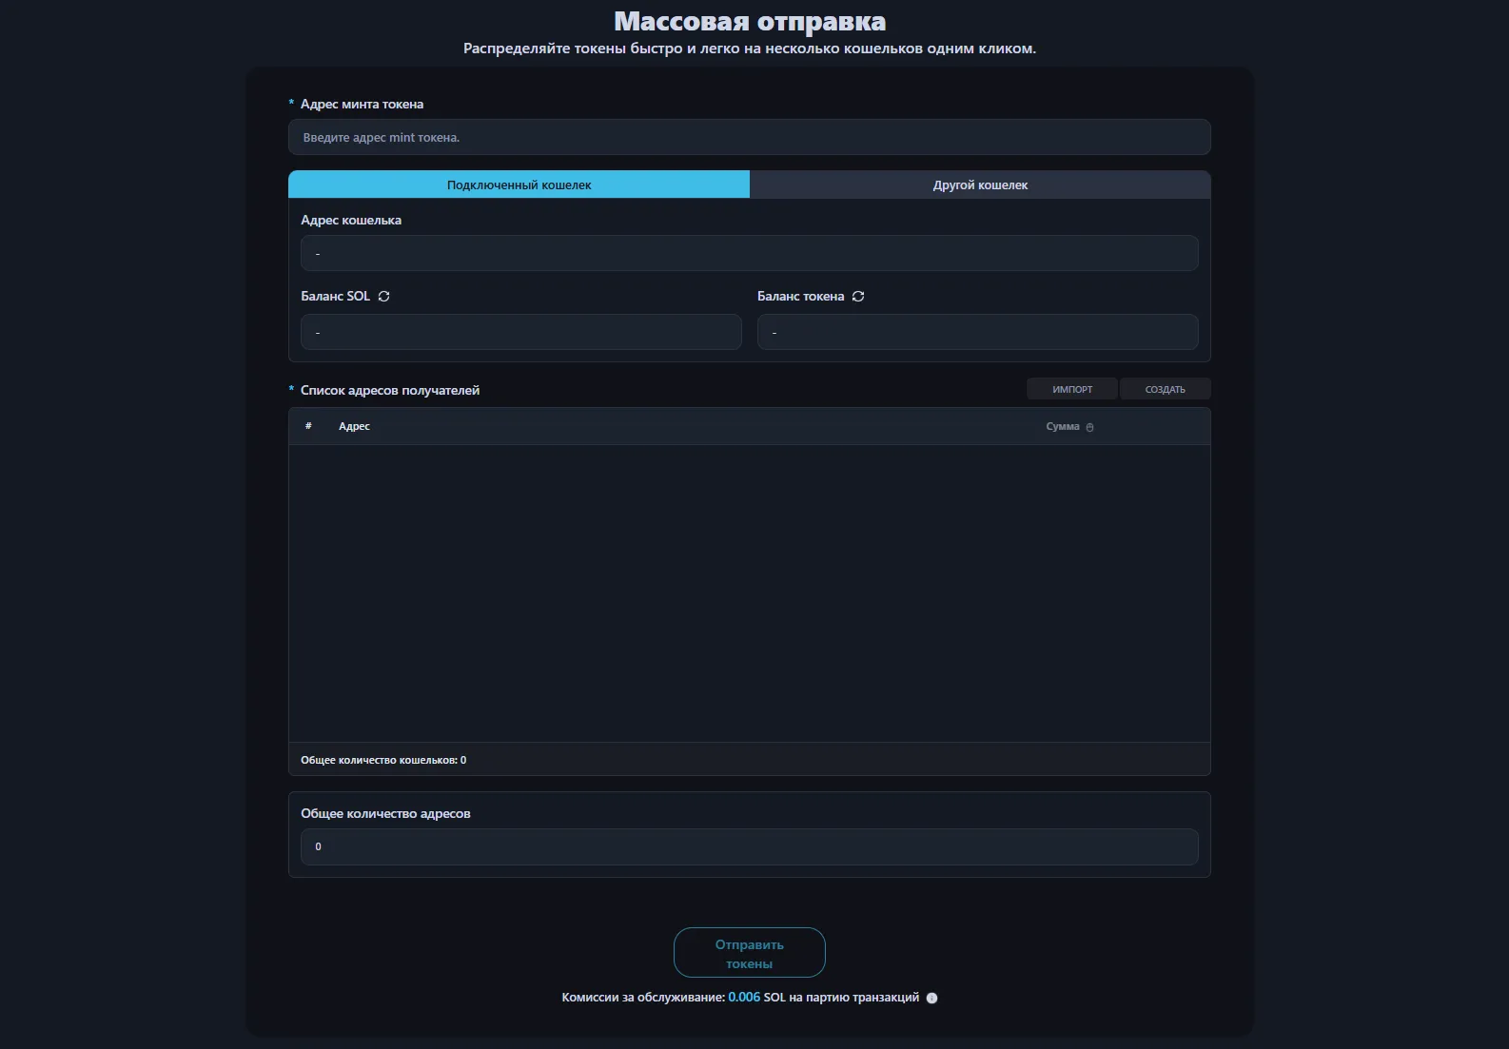Click the Баланс SOL value field
1509x1049 pixels.
[x=520, y=333]
